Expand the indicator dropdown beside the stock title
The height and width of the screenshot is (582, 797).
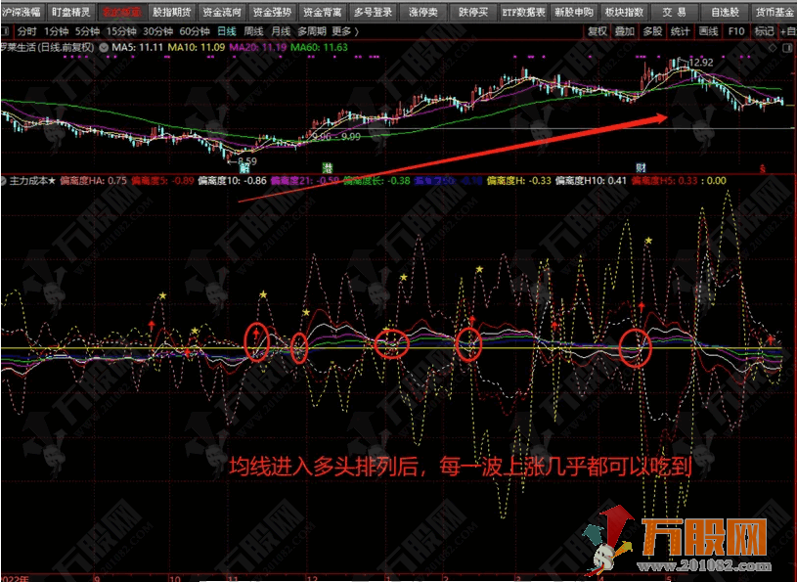(x=104, y=48)
